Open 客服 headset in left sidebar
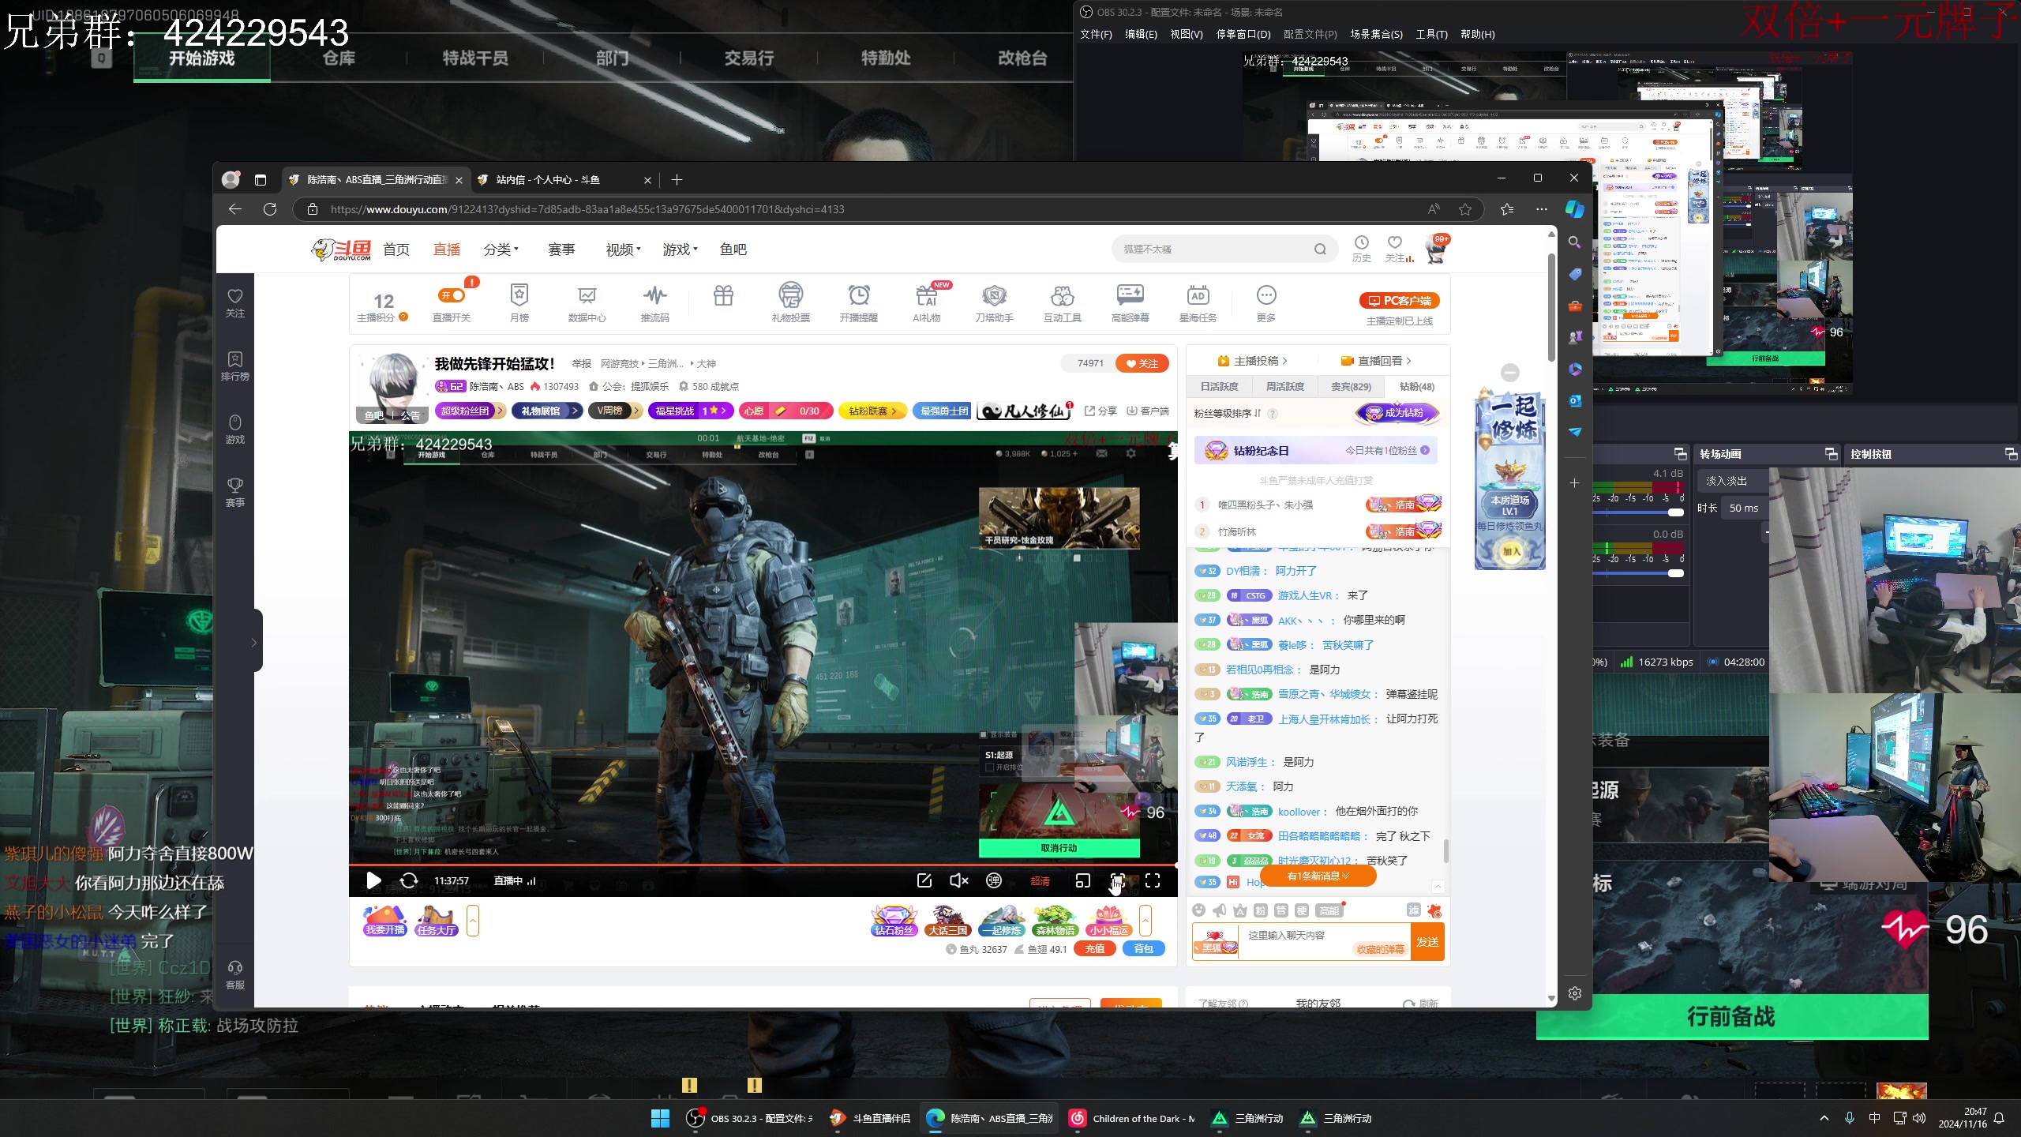Image resolution: width=2021 pixels, height=1137 pixels. coord(234,974)
